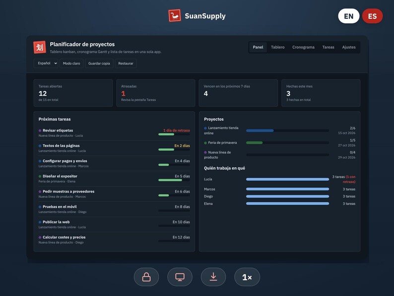Open the Revisar etiquetas task
The width and height of the screenshot is (394, 296).
point(114,133)
